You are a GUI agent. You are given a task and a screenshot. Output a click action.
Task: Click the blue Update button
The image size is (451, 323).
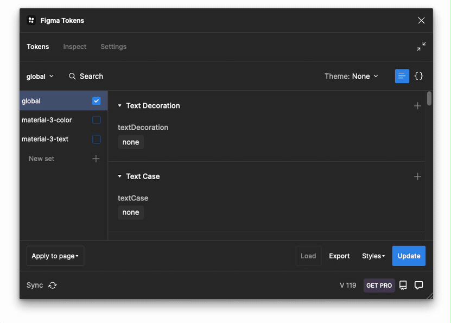pos(409,256)
